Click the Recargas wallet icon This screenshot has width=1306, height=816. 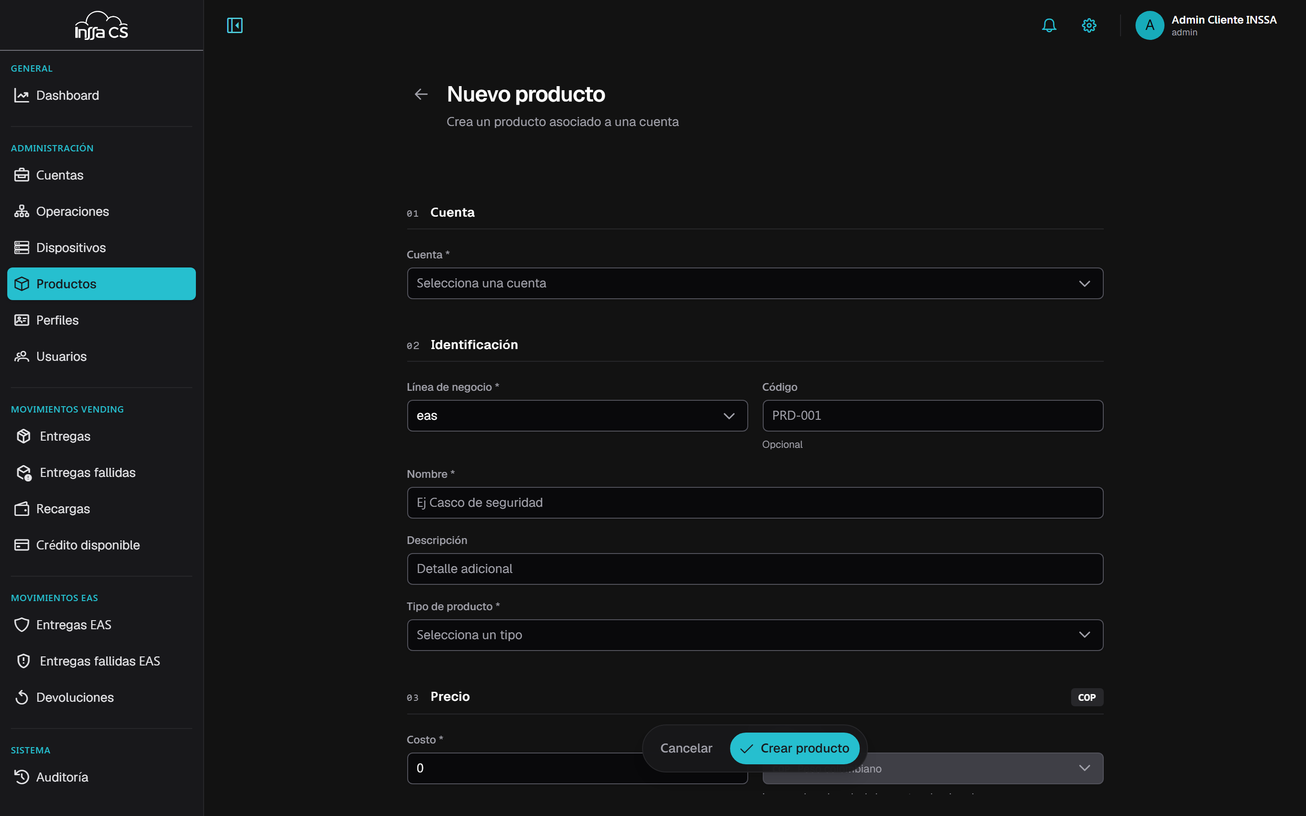pos(22,509)
